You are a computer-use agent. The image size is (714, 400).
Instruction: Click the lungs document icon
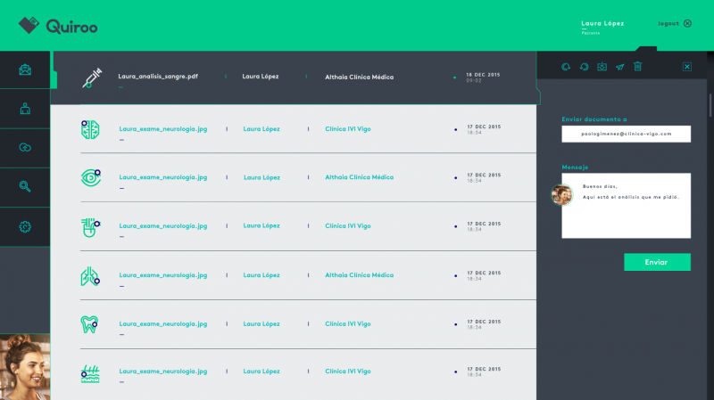pos(89,275)
